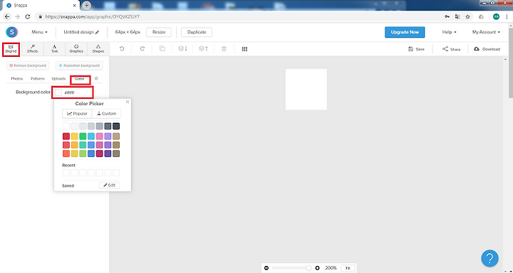Click the Resize button
Screen dimensions: 513x273
(159, 32)
